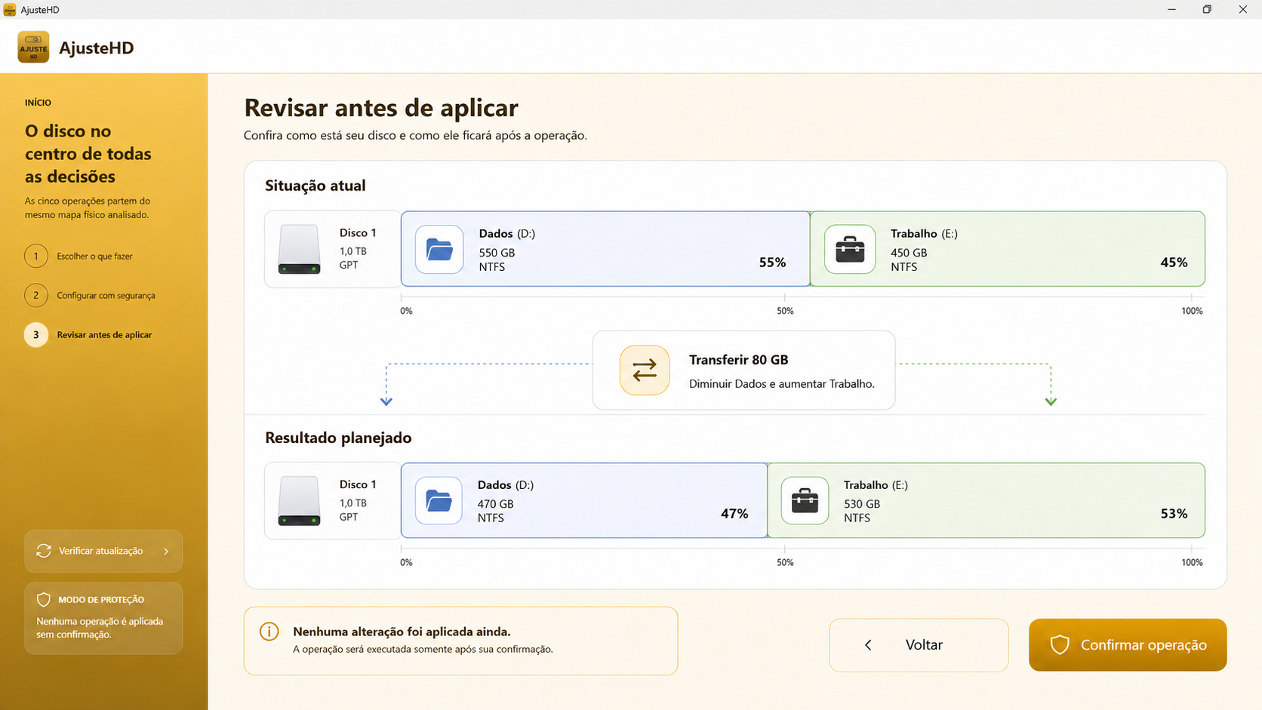Screen dimensions: 1262x710
Task: Click '1,0 TB' under Disco 1 in Situação atual
Action: [352, 251]
